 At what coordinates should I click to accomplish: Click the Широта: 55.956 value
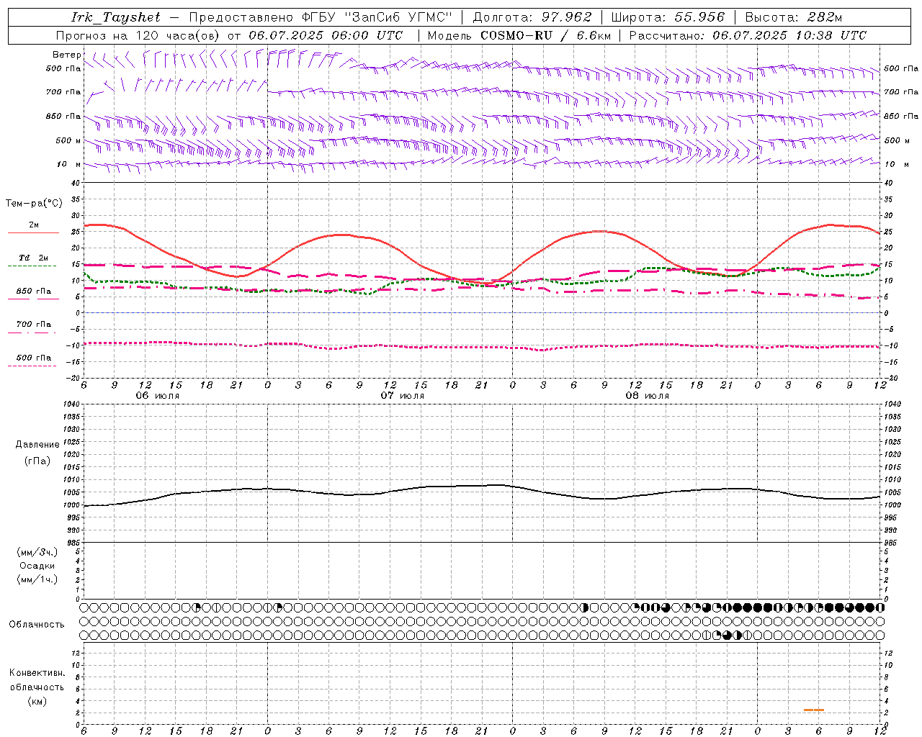(x=668, y=17)
